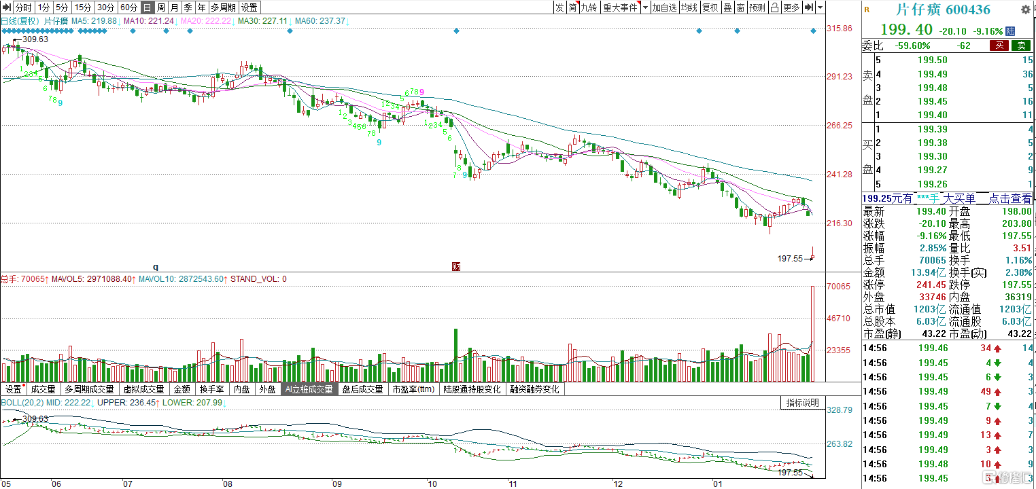1036x489 pixels.
Task: Select 内盘 indicator tab
Action: [242, 390]
